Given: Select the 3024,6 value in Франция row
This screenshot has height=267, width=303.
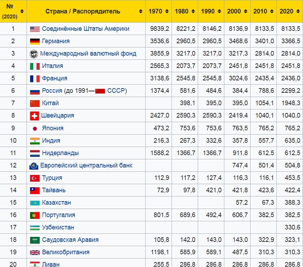Looking at the screenshot, I should 238,78.
